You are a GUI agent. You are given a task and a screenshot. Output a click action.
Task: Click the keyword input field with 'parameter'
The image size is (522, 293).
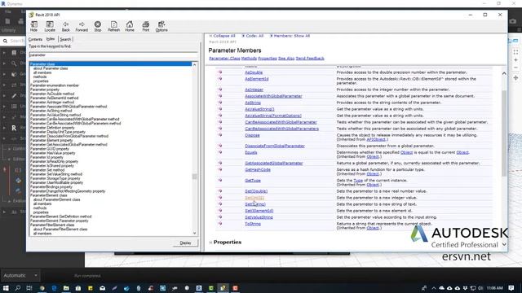pyautogui.click(x=113, y=55)
